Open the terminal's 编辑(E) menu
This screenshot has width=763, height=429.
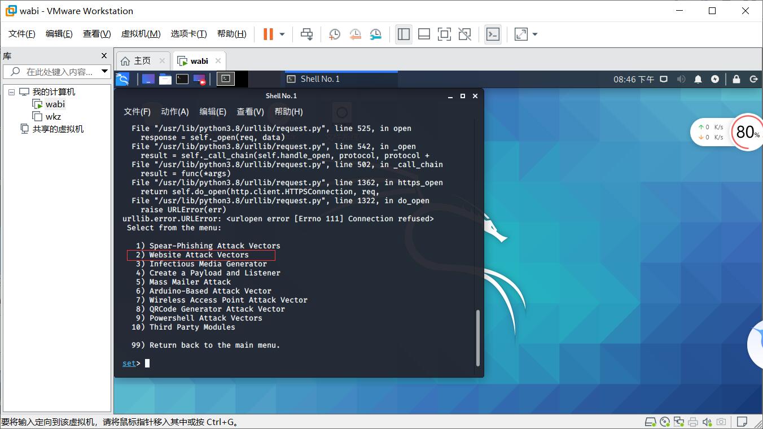(213, 112)
